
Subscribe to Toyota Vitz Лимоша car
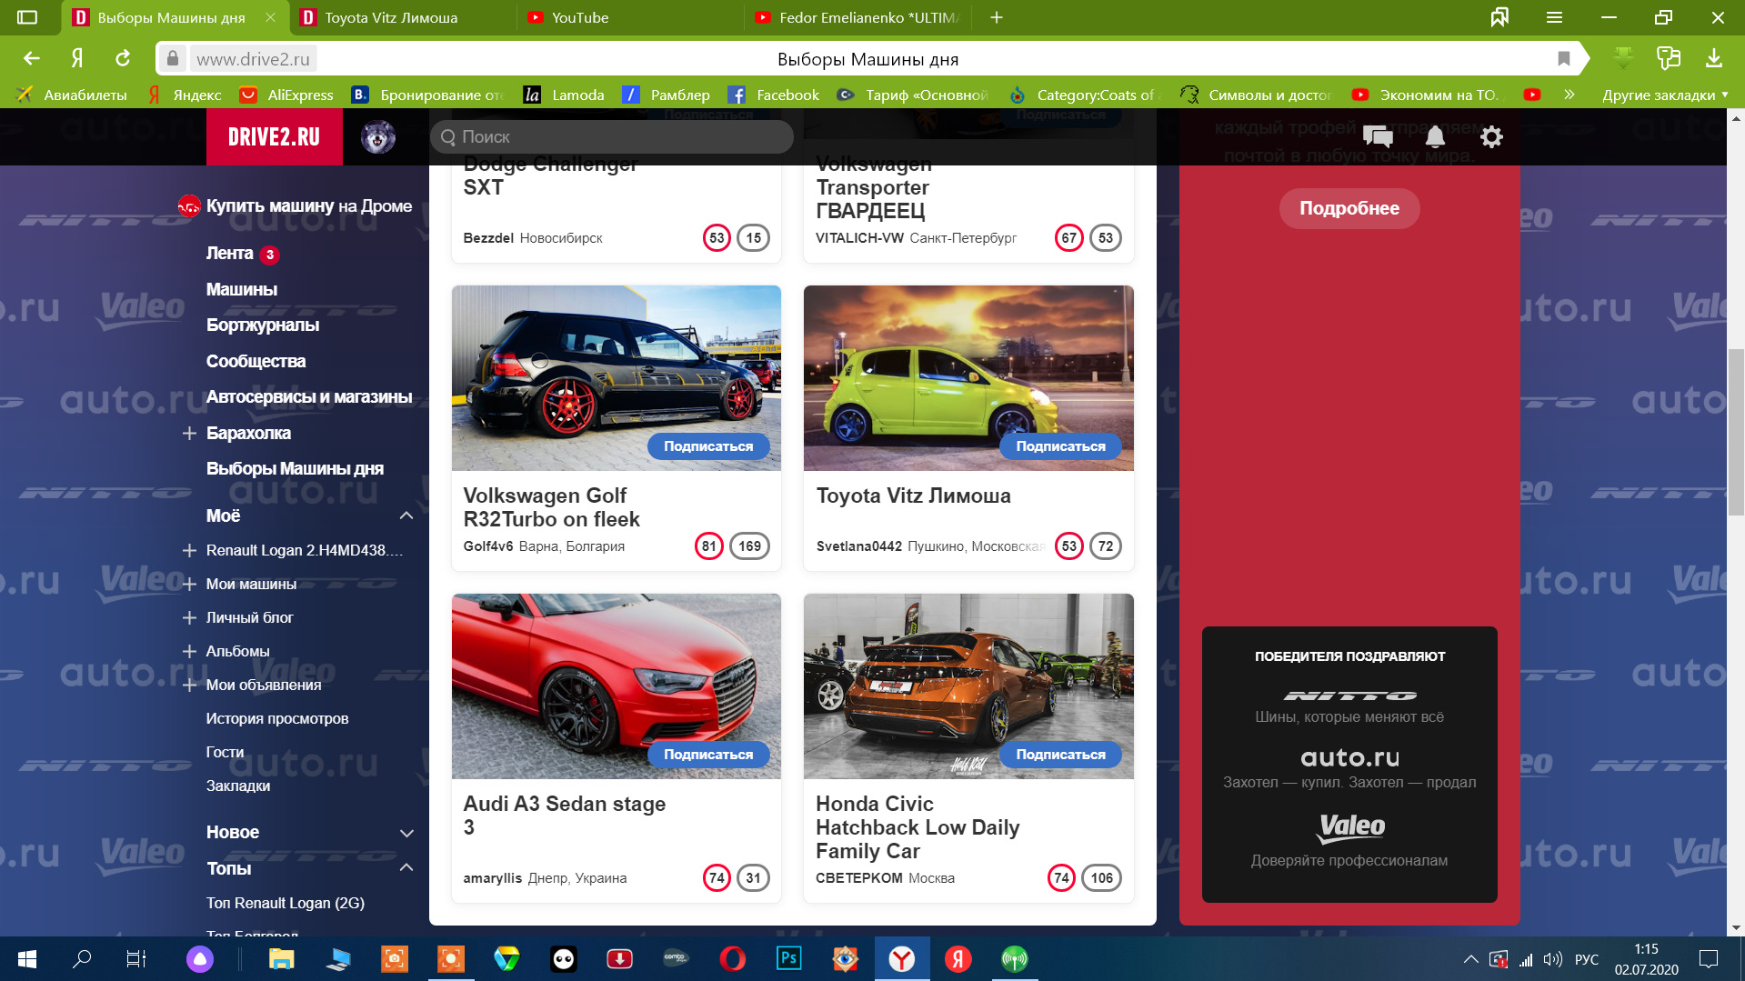click(x=1060, y=446)
